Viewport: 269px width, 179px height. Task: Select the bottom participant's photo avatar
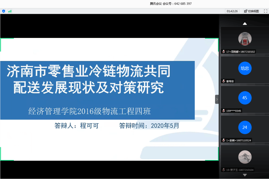[245, 157]
